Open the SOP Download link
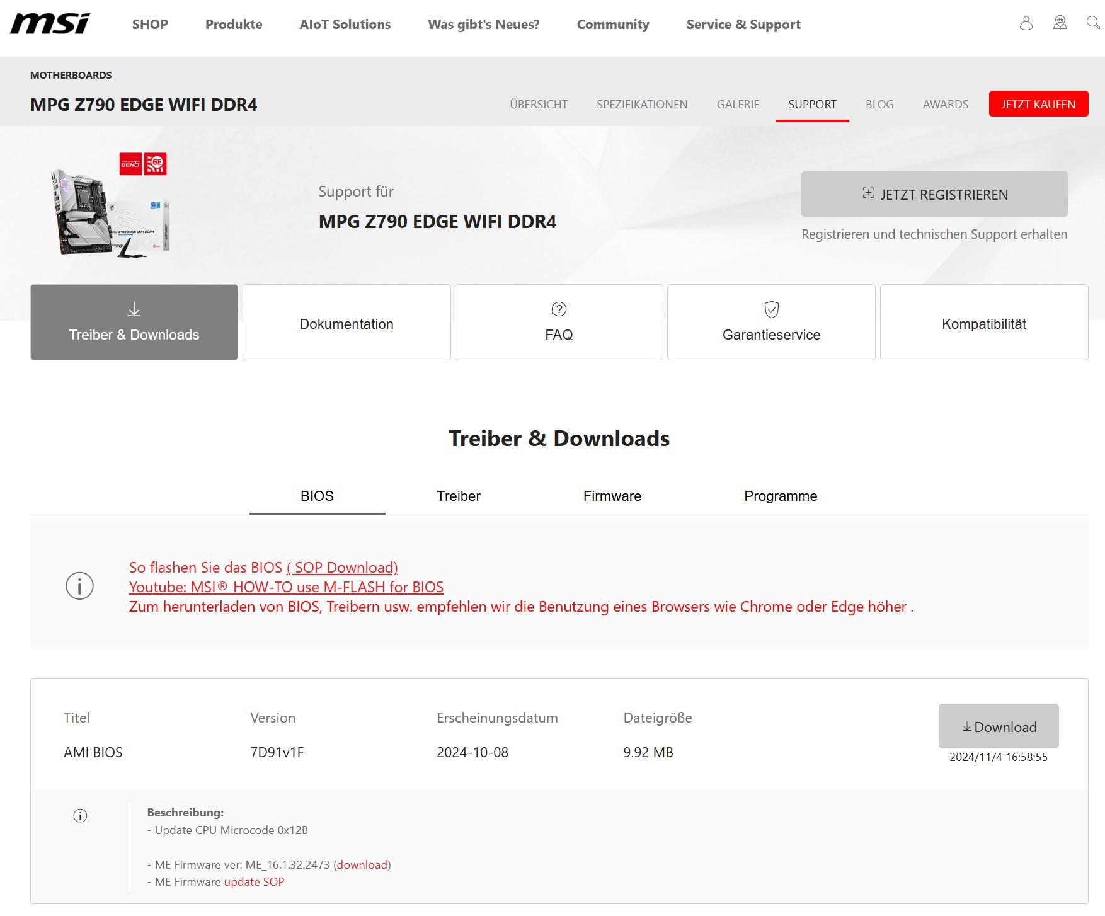This screenshot has height=916, width=1105. coord(342,568)
